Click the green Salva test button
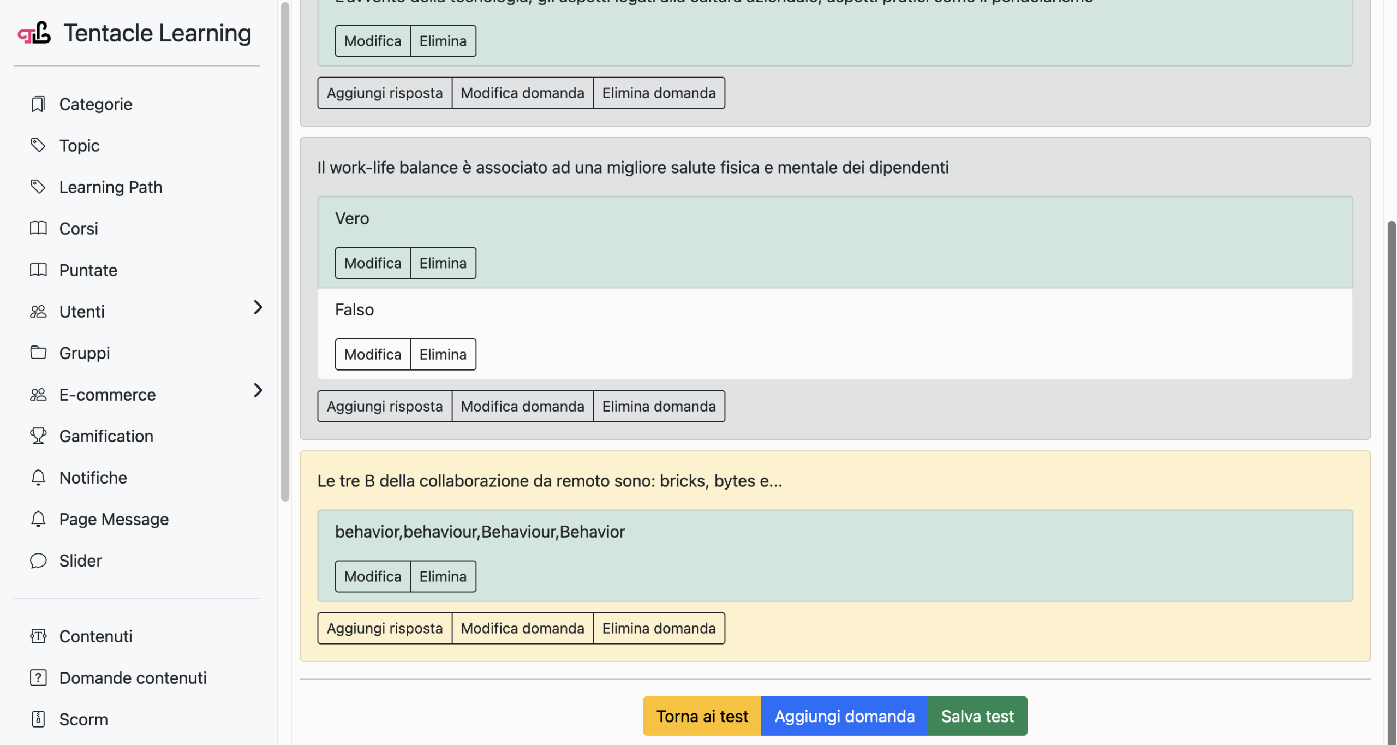The image size is (1397, 745). pos(977,716)
